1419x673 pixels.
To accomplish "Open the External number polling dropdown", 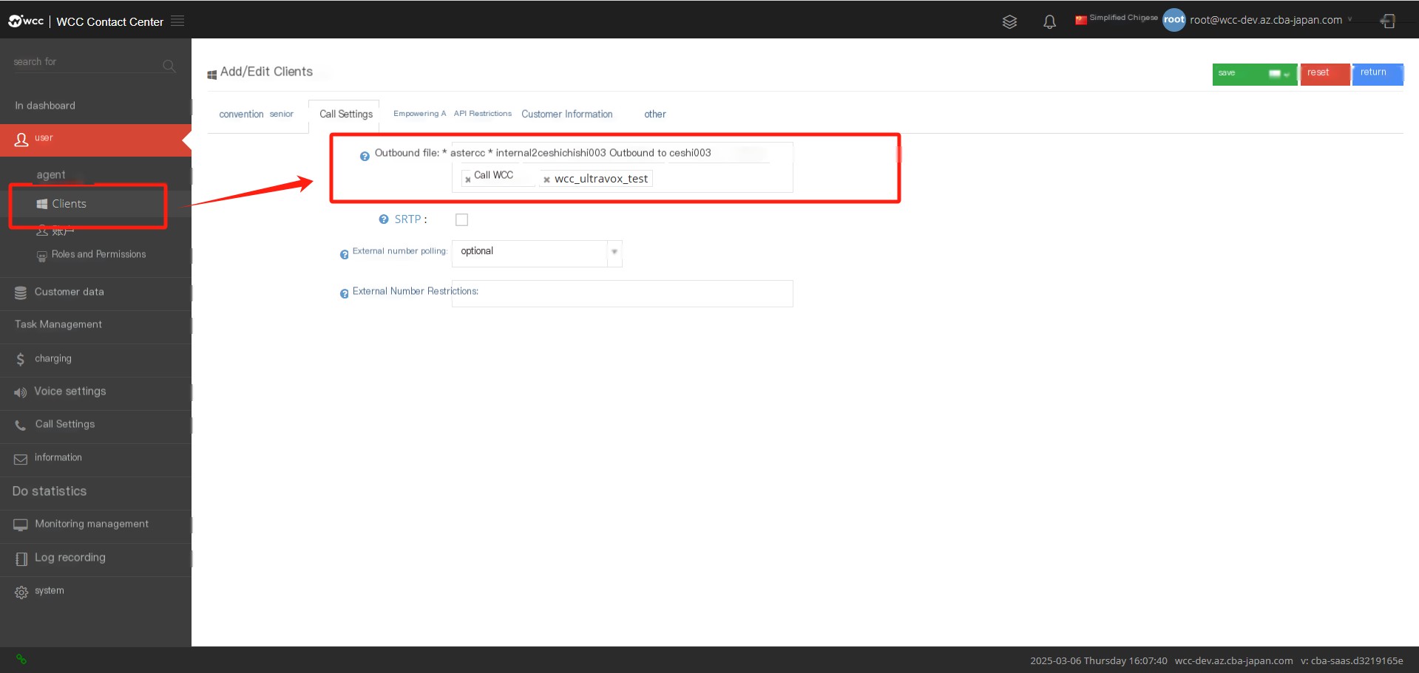I will click(x=537, y=253).
